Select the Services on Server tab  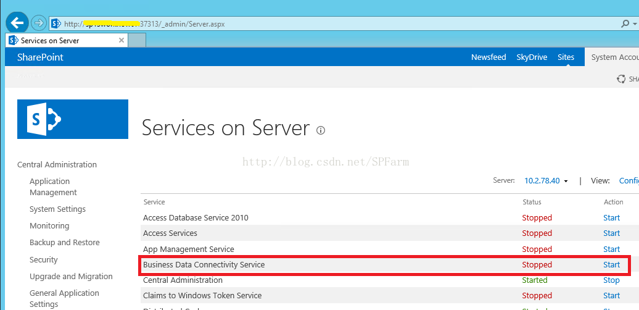67,40
